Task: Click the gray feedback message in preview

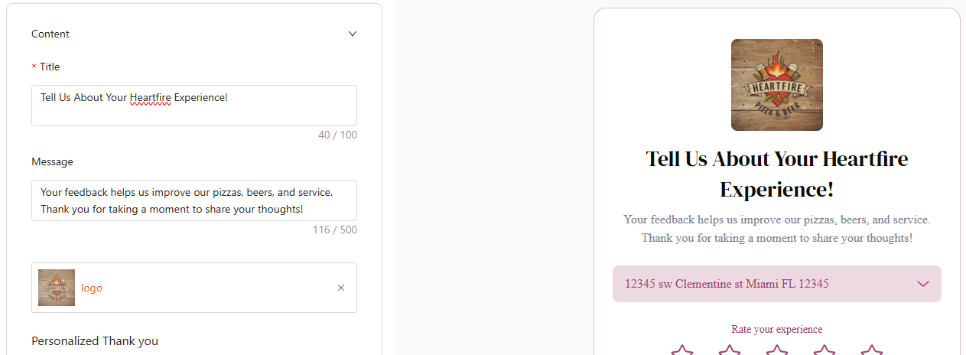Action: [x=776, y=229]
